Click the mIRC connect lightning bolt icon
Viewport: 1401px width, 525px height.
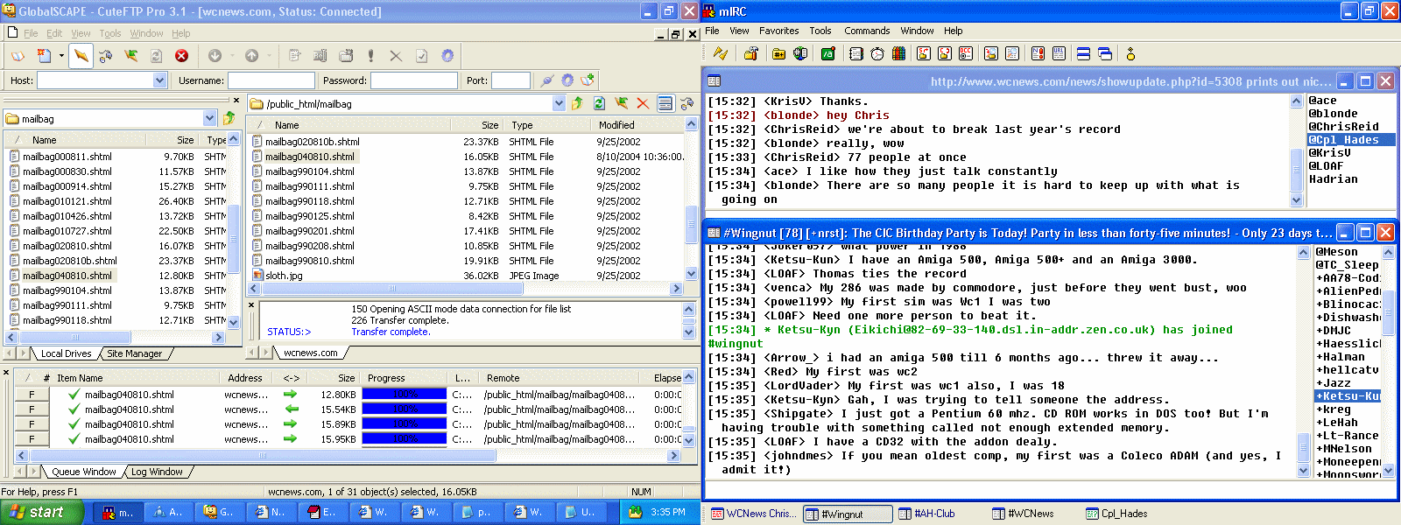721,53
